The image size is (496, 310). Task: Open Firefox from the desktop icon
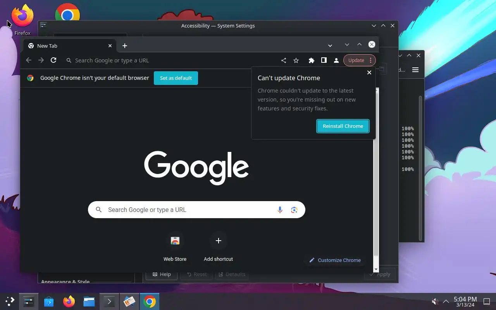click(x=22, y=19)
